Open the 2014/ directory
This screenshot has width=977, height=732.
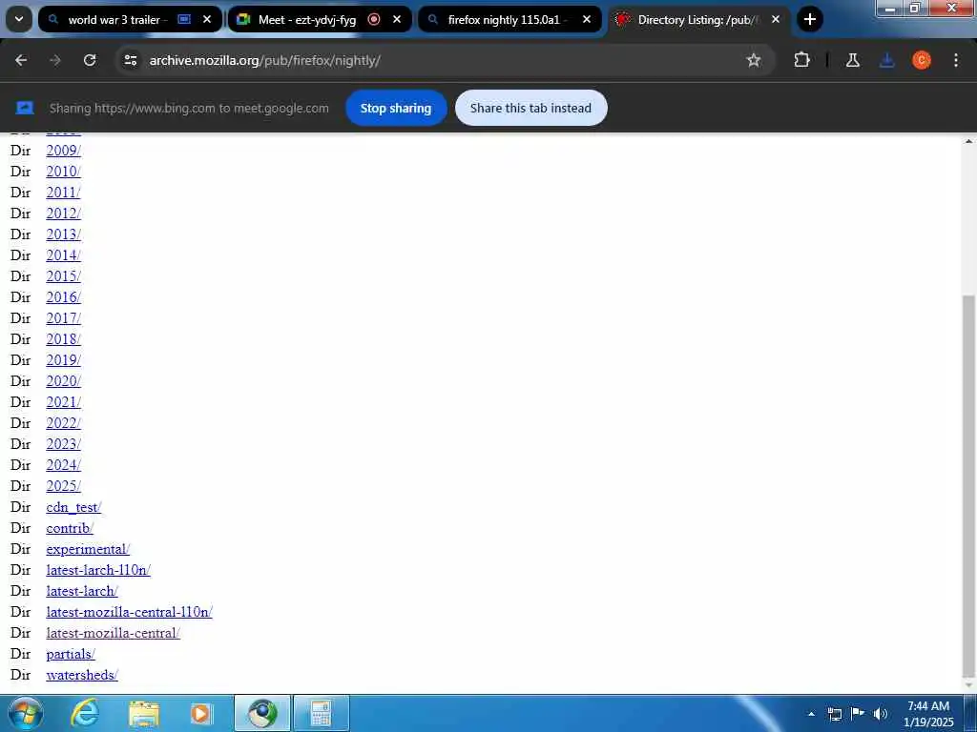[64, 255]
